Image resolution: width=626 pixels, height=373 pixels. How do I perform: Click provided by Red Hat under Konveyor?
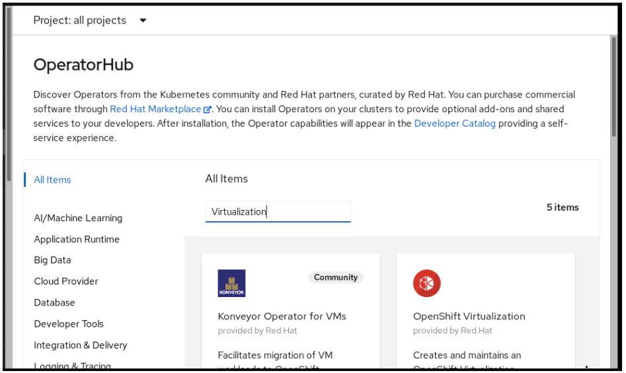point(257,330)
